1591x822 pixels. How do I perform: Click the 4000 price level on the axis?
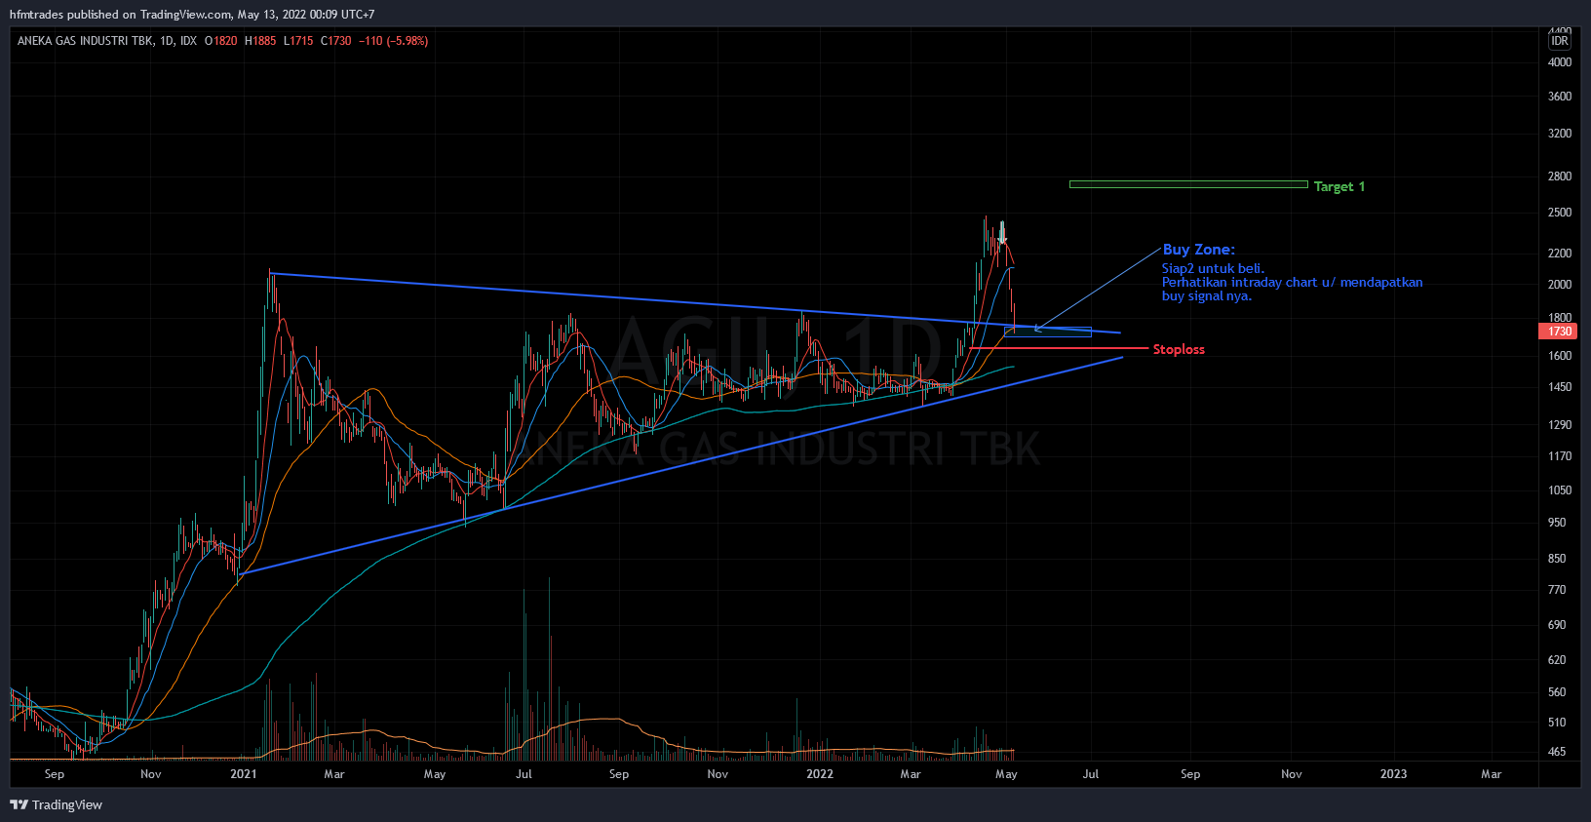pos(1560,61)
